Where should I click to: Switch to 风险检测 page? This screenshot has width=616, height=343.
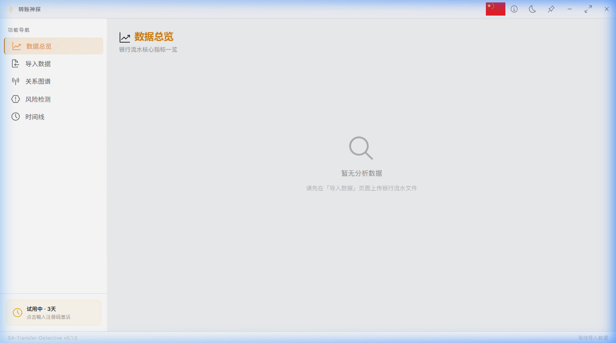coord(54,99)
